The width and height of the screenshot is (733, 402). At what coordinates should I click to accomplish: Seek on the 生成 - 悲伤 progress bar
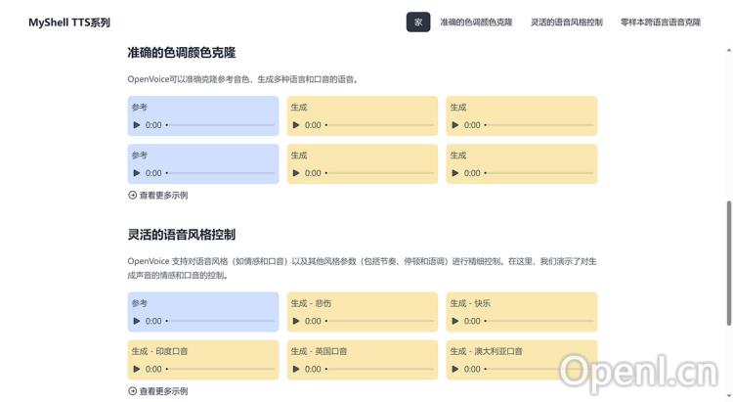click(379, 321)
